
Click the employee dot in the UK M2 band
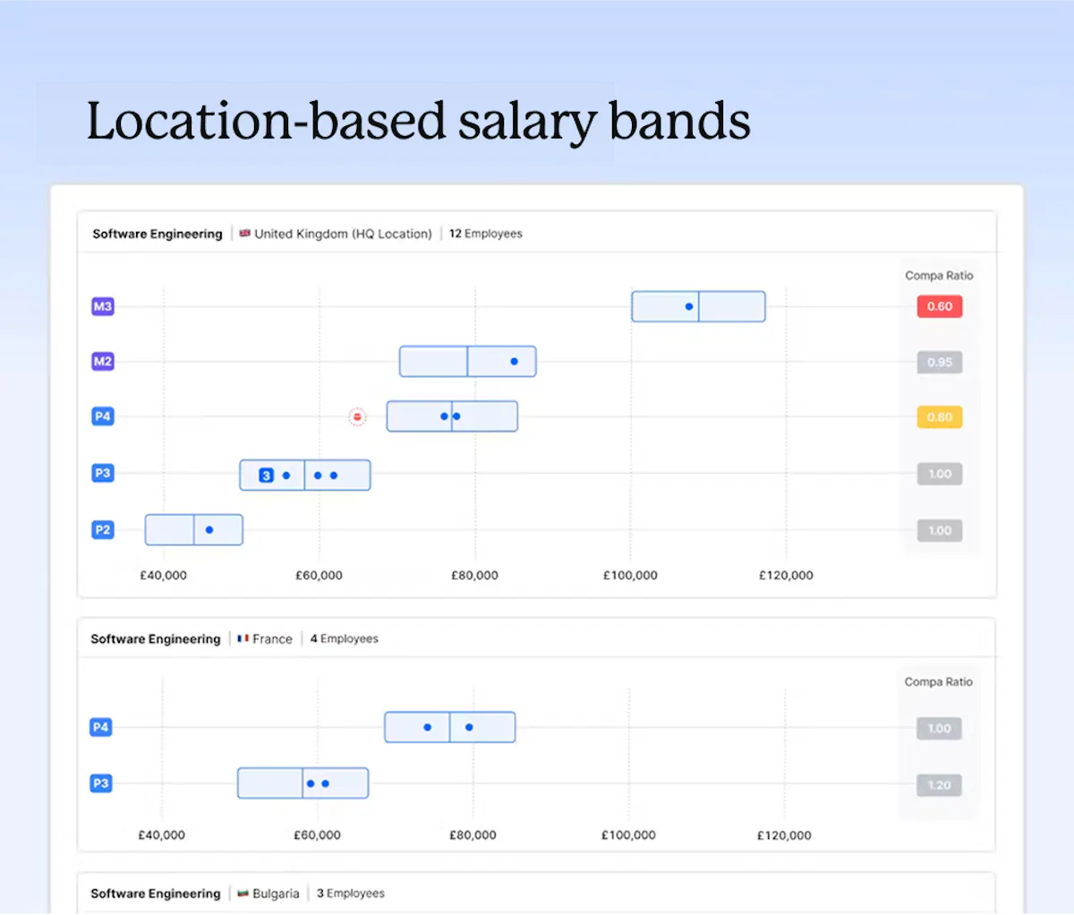514,362
